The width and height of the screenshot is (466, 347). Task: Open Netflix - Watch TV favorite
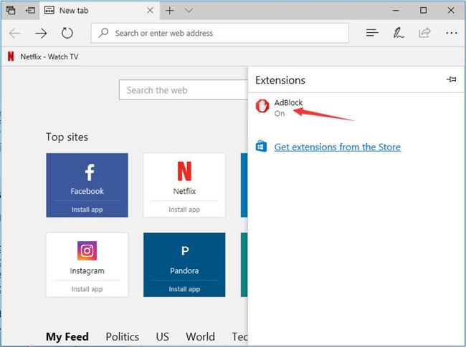click(x=43, y=57)
